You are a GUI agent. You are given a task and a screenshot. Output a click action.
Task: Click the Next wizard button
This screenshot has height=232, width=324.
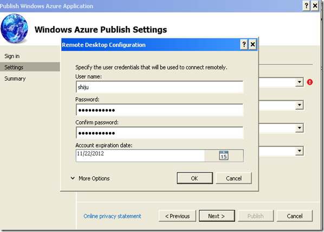(x=217, y=216)
